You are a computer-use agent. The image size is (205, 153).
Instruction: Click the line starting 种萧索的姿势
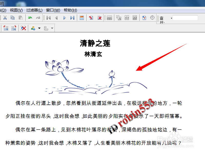pyautogui.click(x=93, y=143)
